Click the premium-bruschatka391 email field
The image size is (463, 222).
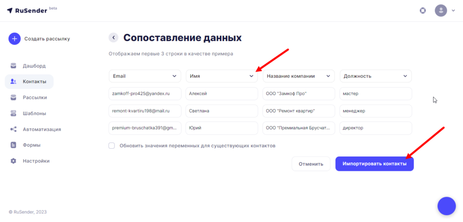click(145, 128)
